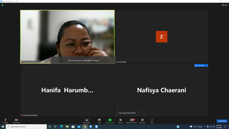Screen dimensions: 229x129
Task: Launch Microsoft Edge from taskbar
Action: pos(61,126)
